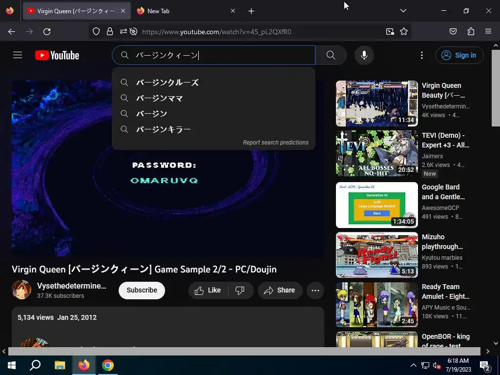Open Firefox View pinned icon

point(10,11)
